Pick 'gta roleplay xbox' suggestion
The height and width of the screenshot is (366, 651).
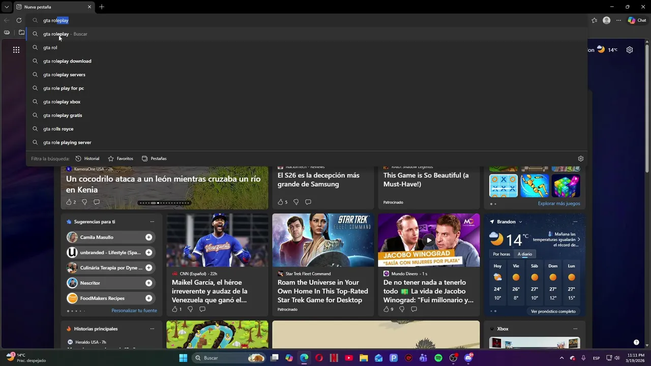click(307, 102)
